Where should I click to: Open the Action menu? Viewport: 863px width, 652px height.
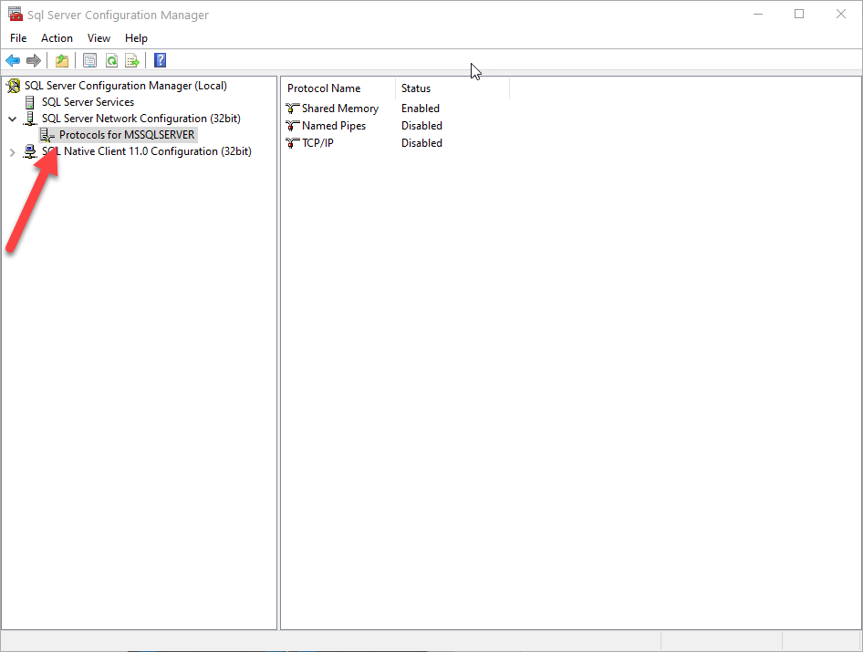57,38
